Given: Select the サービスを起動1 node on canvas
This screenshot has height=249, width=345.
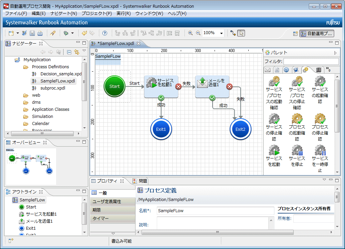Looking at the screenshot, I should tap(161, 86).
